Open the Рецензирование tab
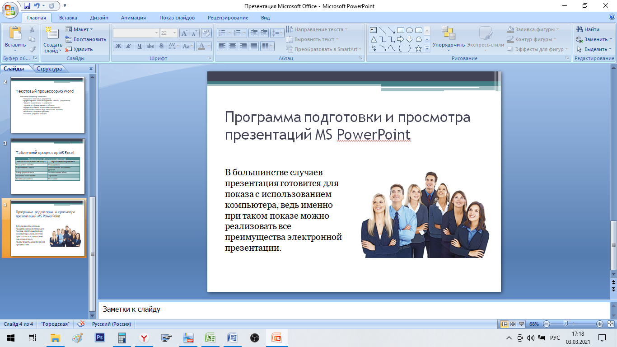The height and width of the screenshot is (347, 617). [228, 18]
